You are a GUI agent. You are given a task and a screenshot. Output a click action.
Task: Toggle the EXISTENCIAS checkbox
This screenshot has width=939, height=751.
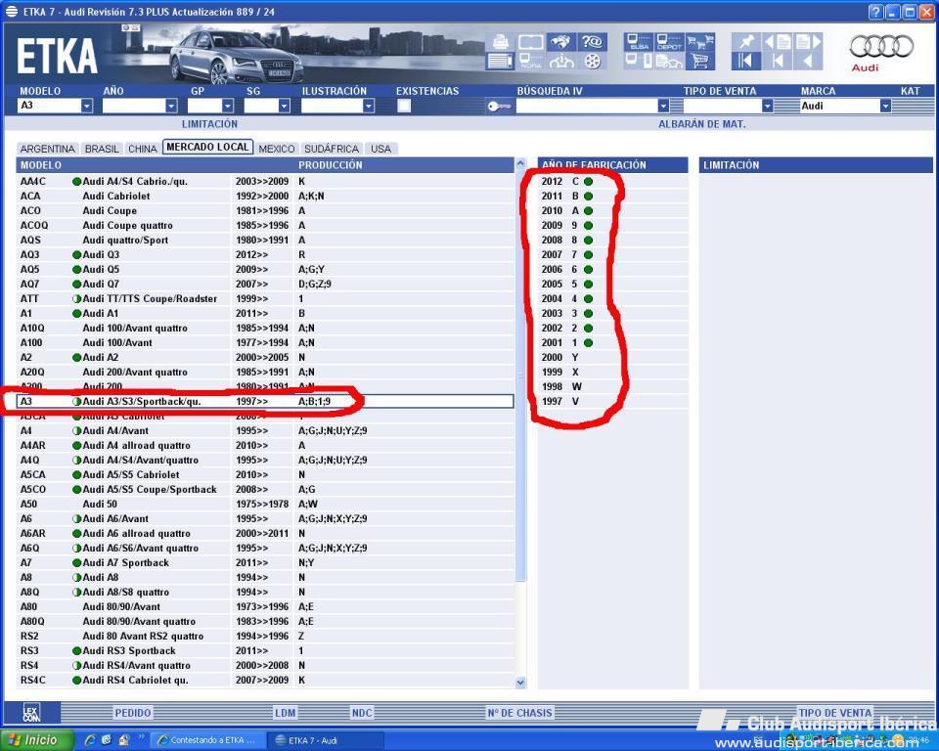[x=404, y=106]
